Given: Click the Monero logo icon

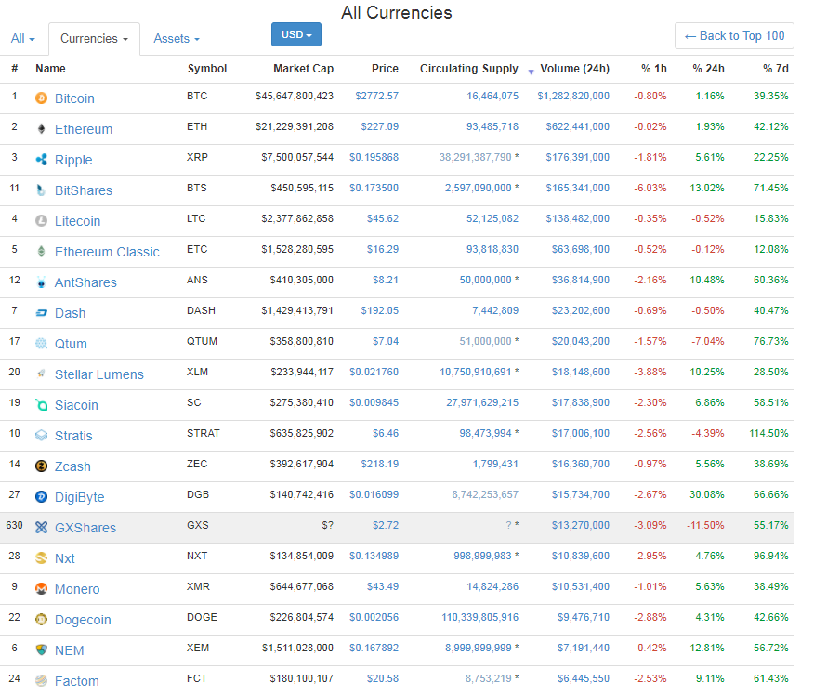Looking at the screenshot, I should tap(42, 588).
